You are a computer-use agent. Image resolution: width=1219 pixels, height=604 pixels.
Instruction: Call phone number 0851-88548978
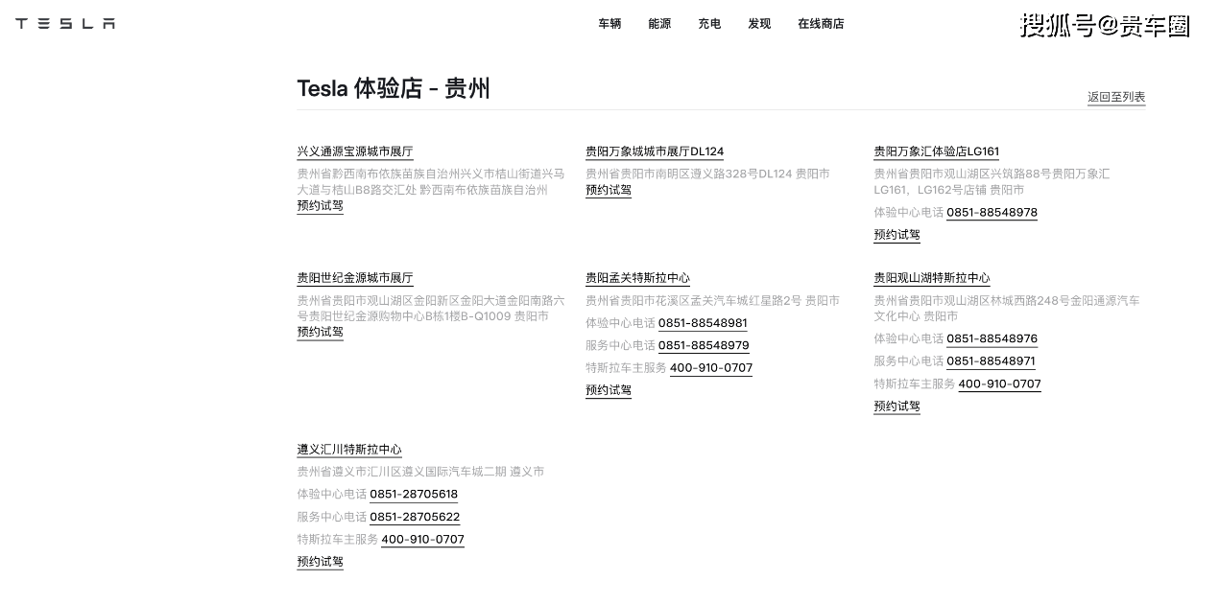click(992, 213)
